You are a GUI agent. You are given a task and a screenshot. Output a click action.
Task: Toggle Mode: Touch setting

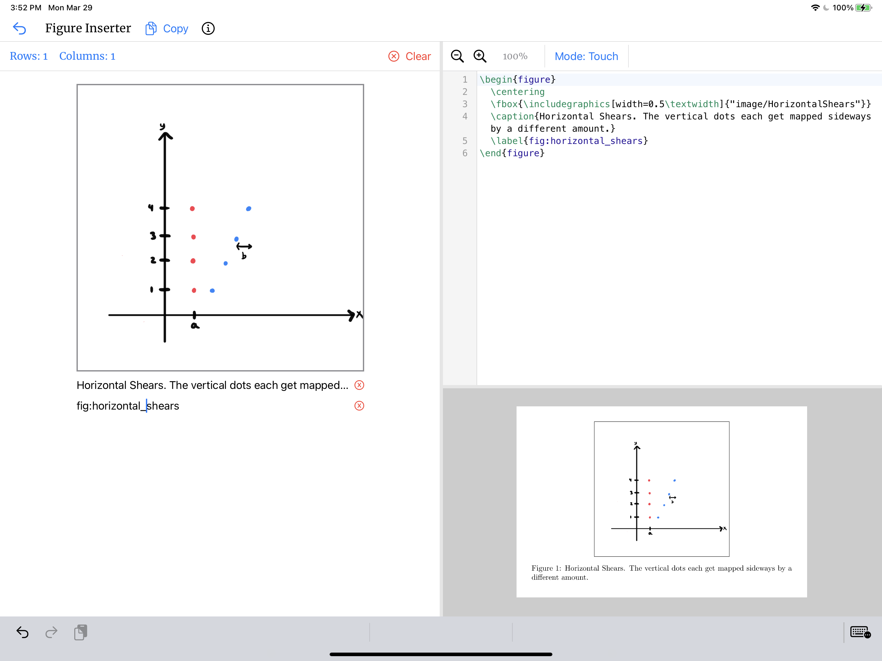(586, 56)
